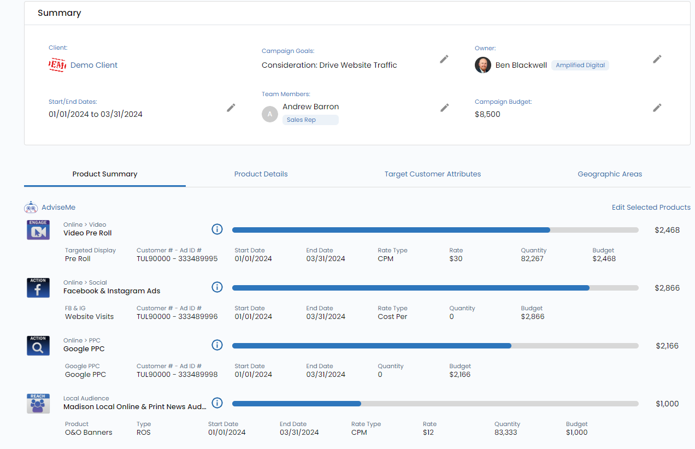The height and width of the screenshot is (449, 695).
Task: Click pencil icon next to Owner
Action: (x=657, y=59)
